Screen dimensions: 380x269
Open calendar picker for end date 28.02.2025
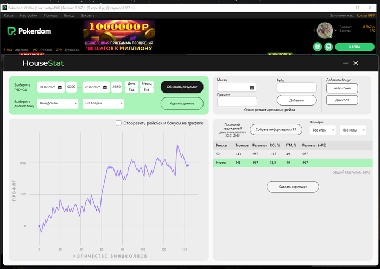pyautogui.click(x=105, y=87)
